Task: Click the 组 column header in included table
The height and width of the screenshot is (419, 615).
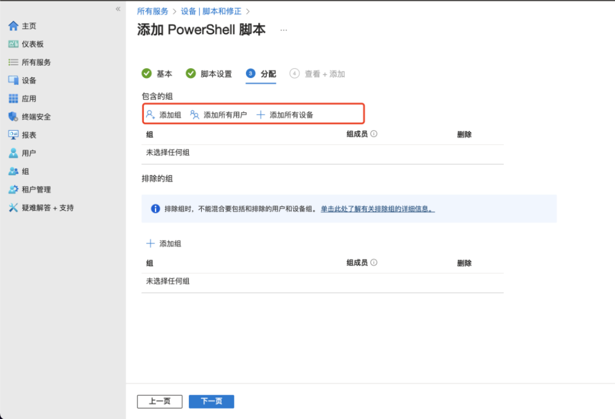Action: click(149, 134)
